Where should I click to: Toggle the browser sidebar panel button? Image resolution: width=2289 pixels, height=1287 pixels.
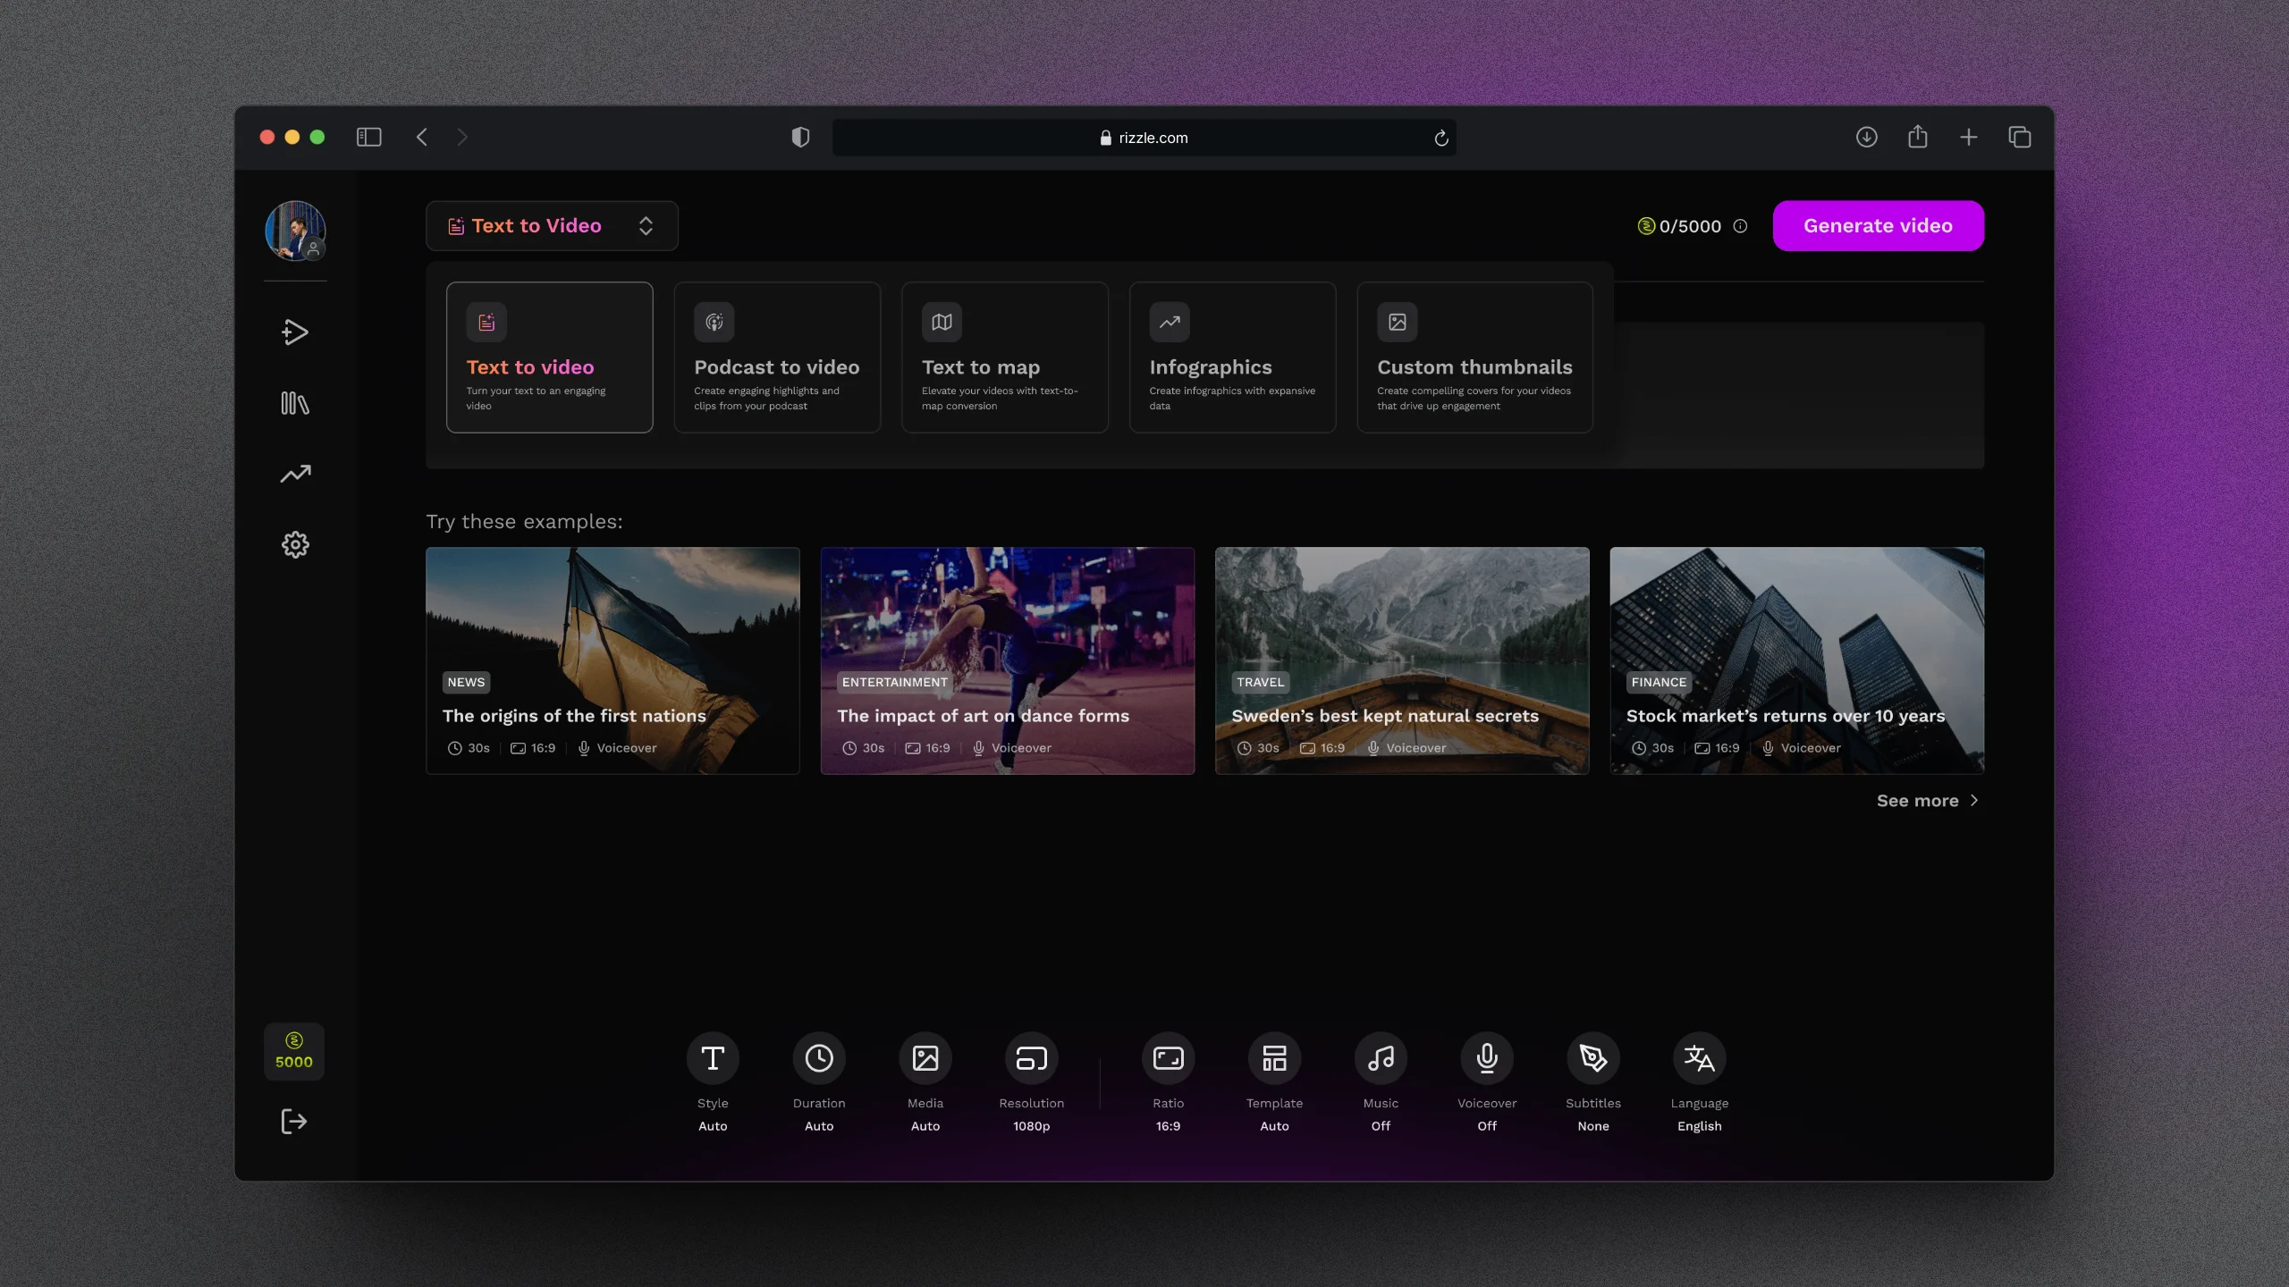pyautogui.click(x=368, y=137)
